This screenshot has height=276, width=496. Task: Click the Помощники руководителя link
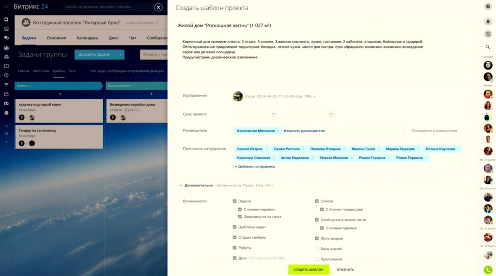click(x=434, y=131)
